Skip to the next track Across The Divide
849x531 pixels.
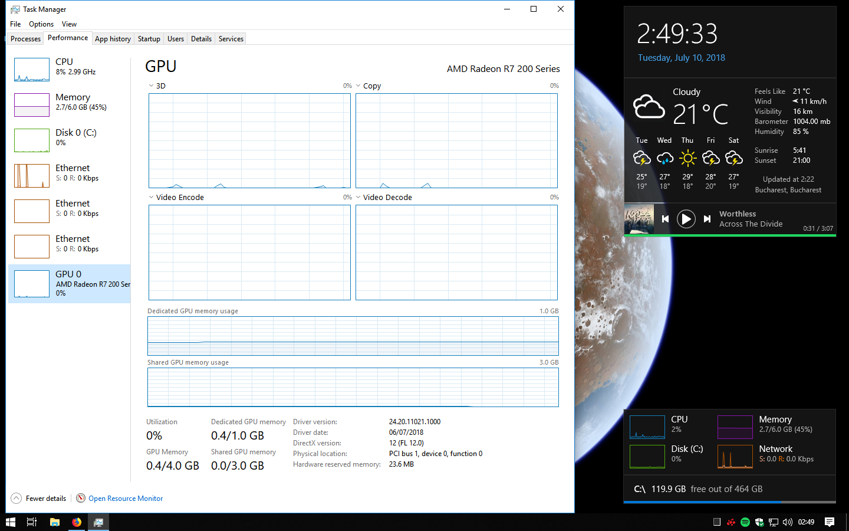pos(707,219)
